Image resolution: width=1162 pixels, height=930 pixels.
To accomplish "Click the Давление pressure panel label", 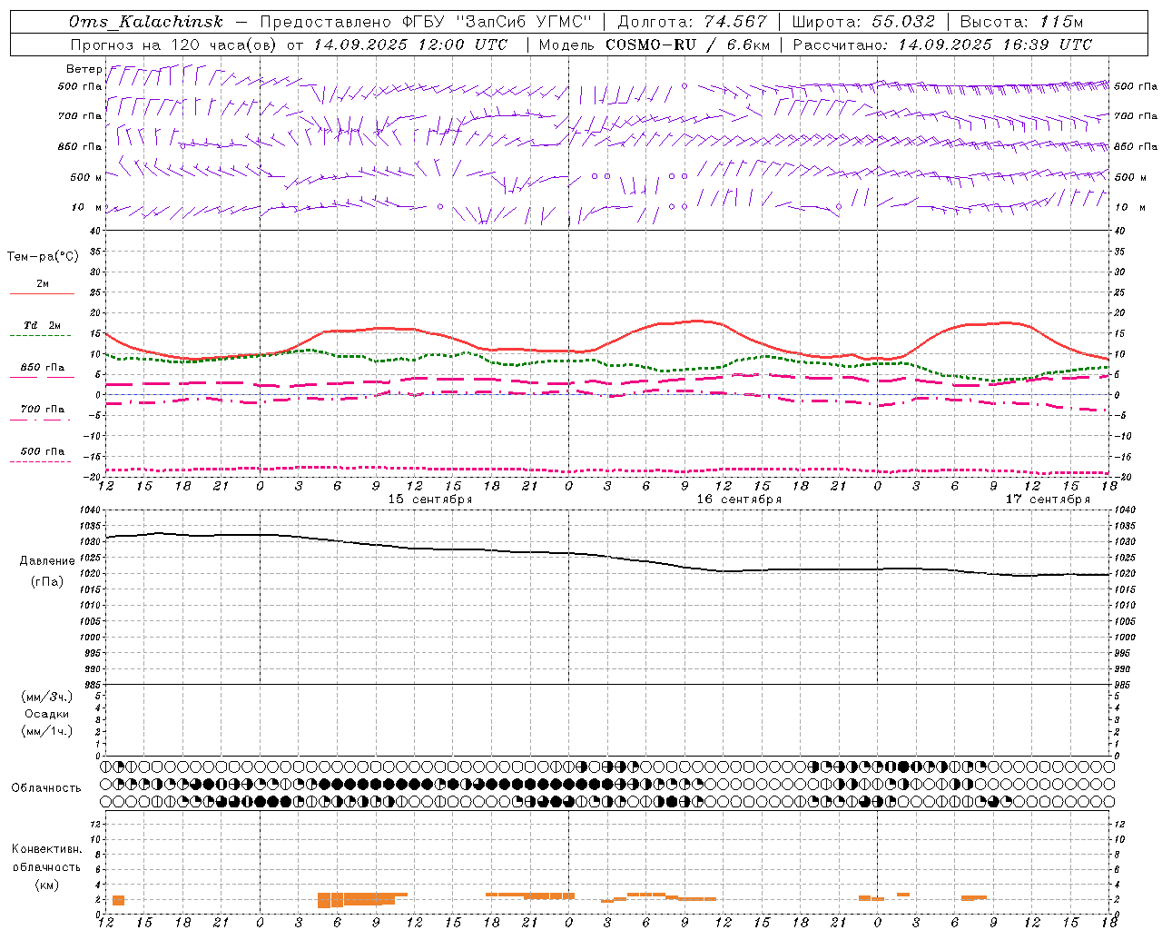I will (46, 561).
